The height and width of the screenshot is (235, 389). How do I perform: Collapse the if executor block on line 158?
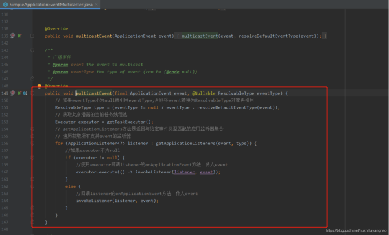pos(32,158)
